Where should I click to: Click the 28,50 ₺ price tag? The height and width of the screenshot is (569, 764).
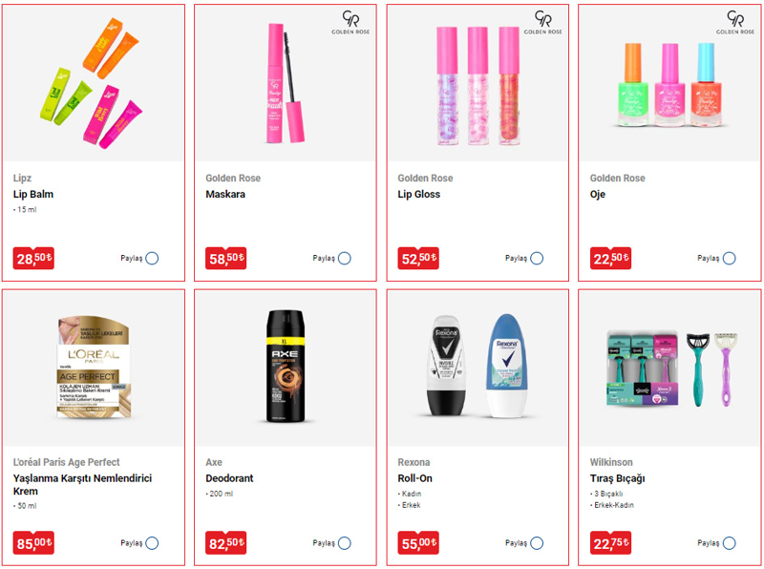pyautogui.click(x=33, y=258)
